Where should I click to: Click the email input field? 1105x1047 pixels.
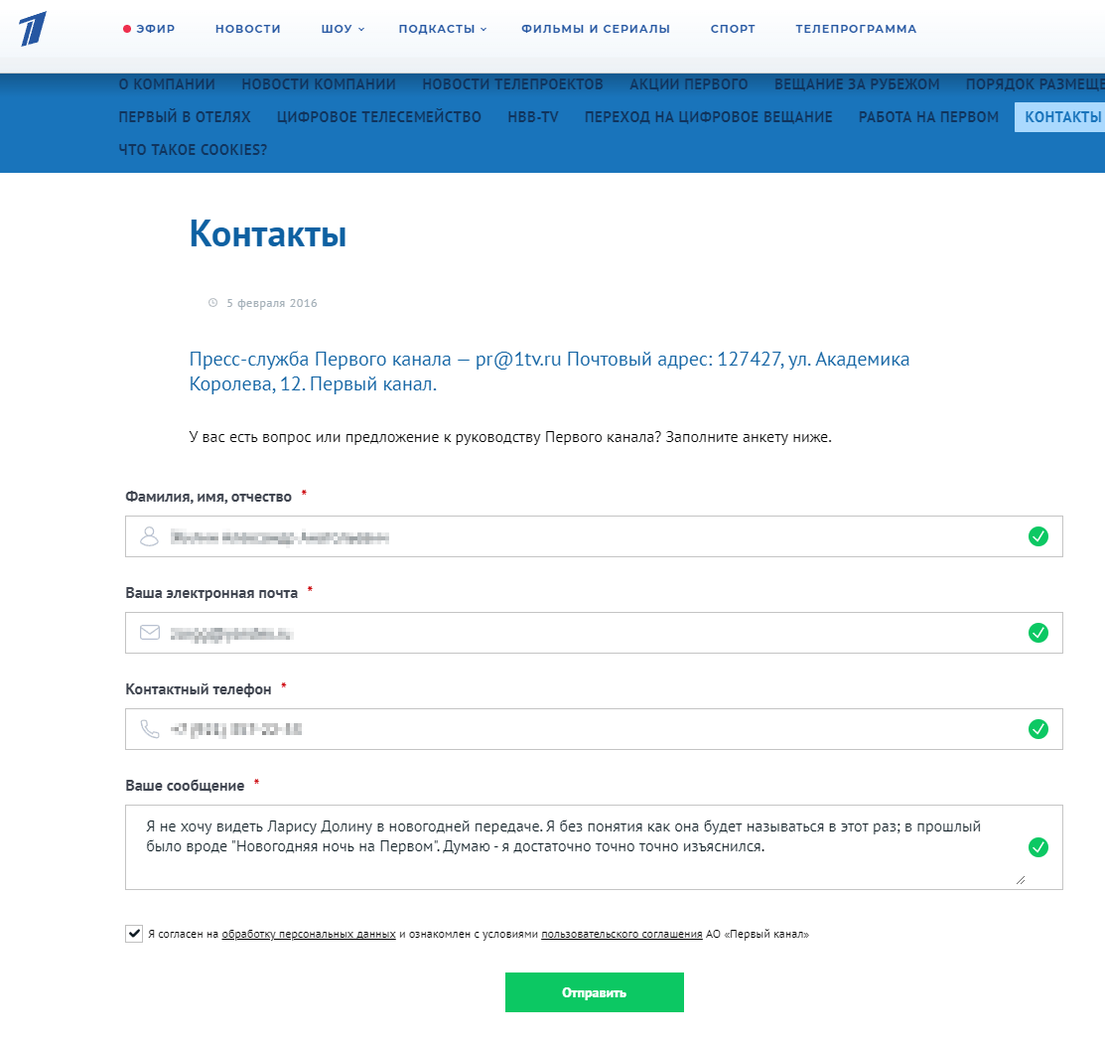point(594,633)
